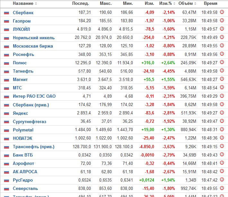Image resolution: width=228 pixels, height=197 pixels.
Task: Click the 396,75M volume for Интер РАО
Action: (x=188, y=96)
